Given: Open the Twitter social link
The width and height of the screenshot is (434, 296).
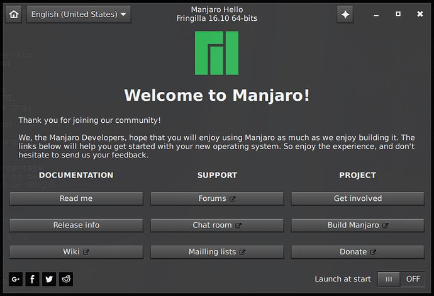Looking at the screenshot, I should click(x=49, y=279).
